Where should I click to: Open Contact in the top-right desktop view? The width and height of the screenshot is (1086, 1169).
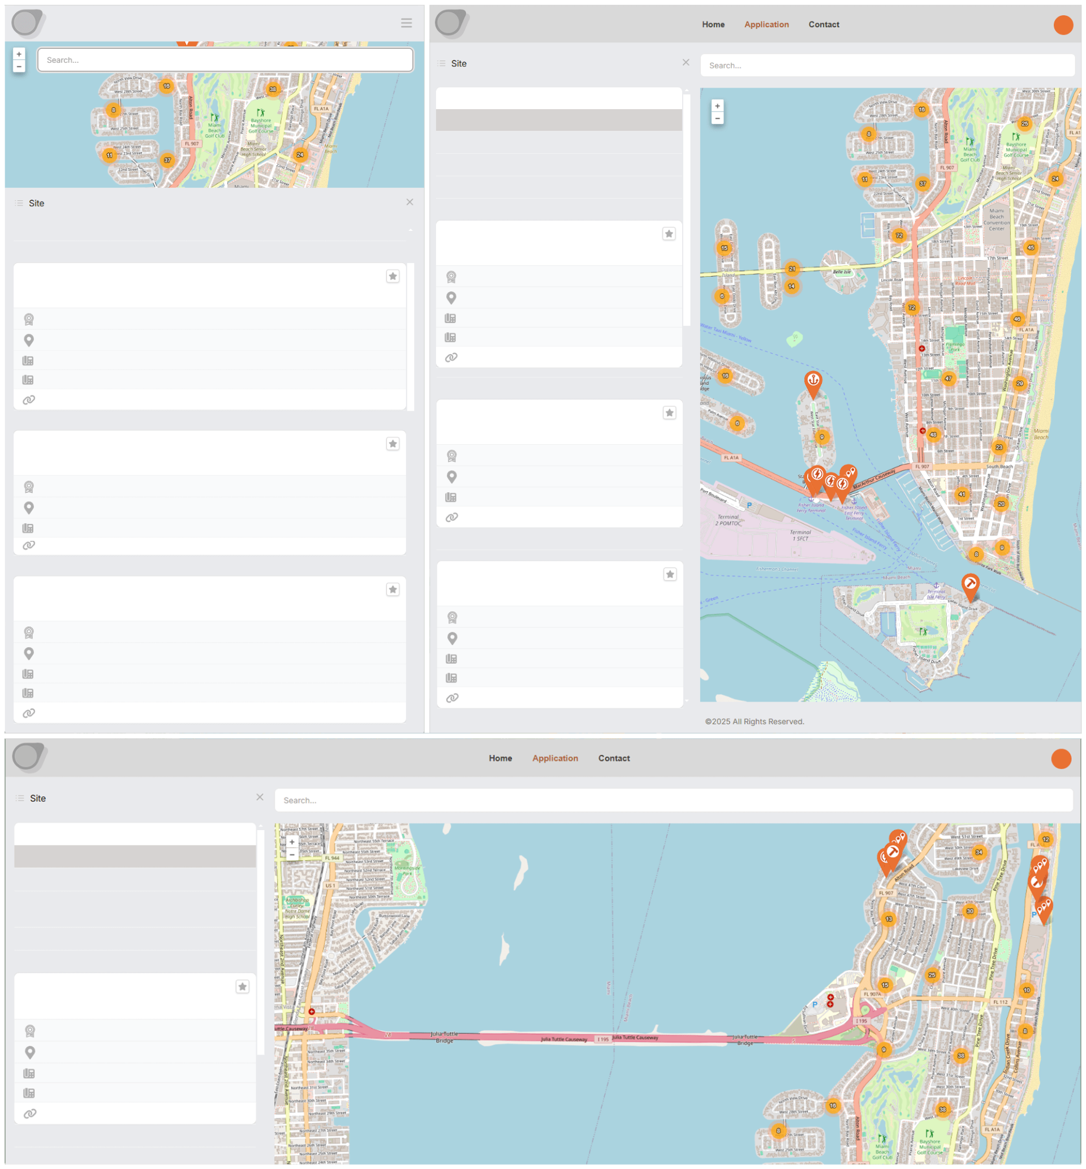click(824, 24)
